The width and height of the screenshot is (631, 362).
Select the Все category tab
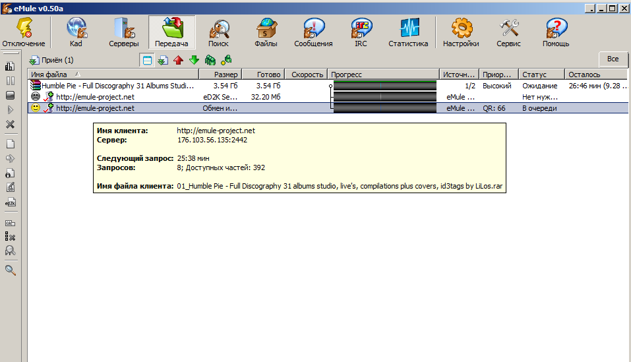(613, 59)
